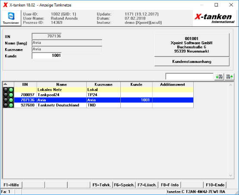
Task: Click the search-up binoculars icon
Action: tap(230, 77)
